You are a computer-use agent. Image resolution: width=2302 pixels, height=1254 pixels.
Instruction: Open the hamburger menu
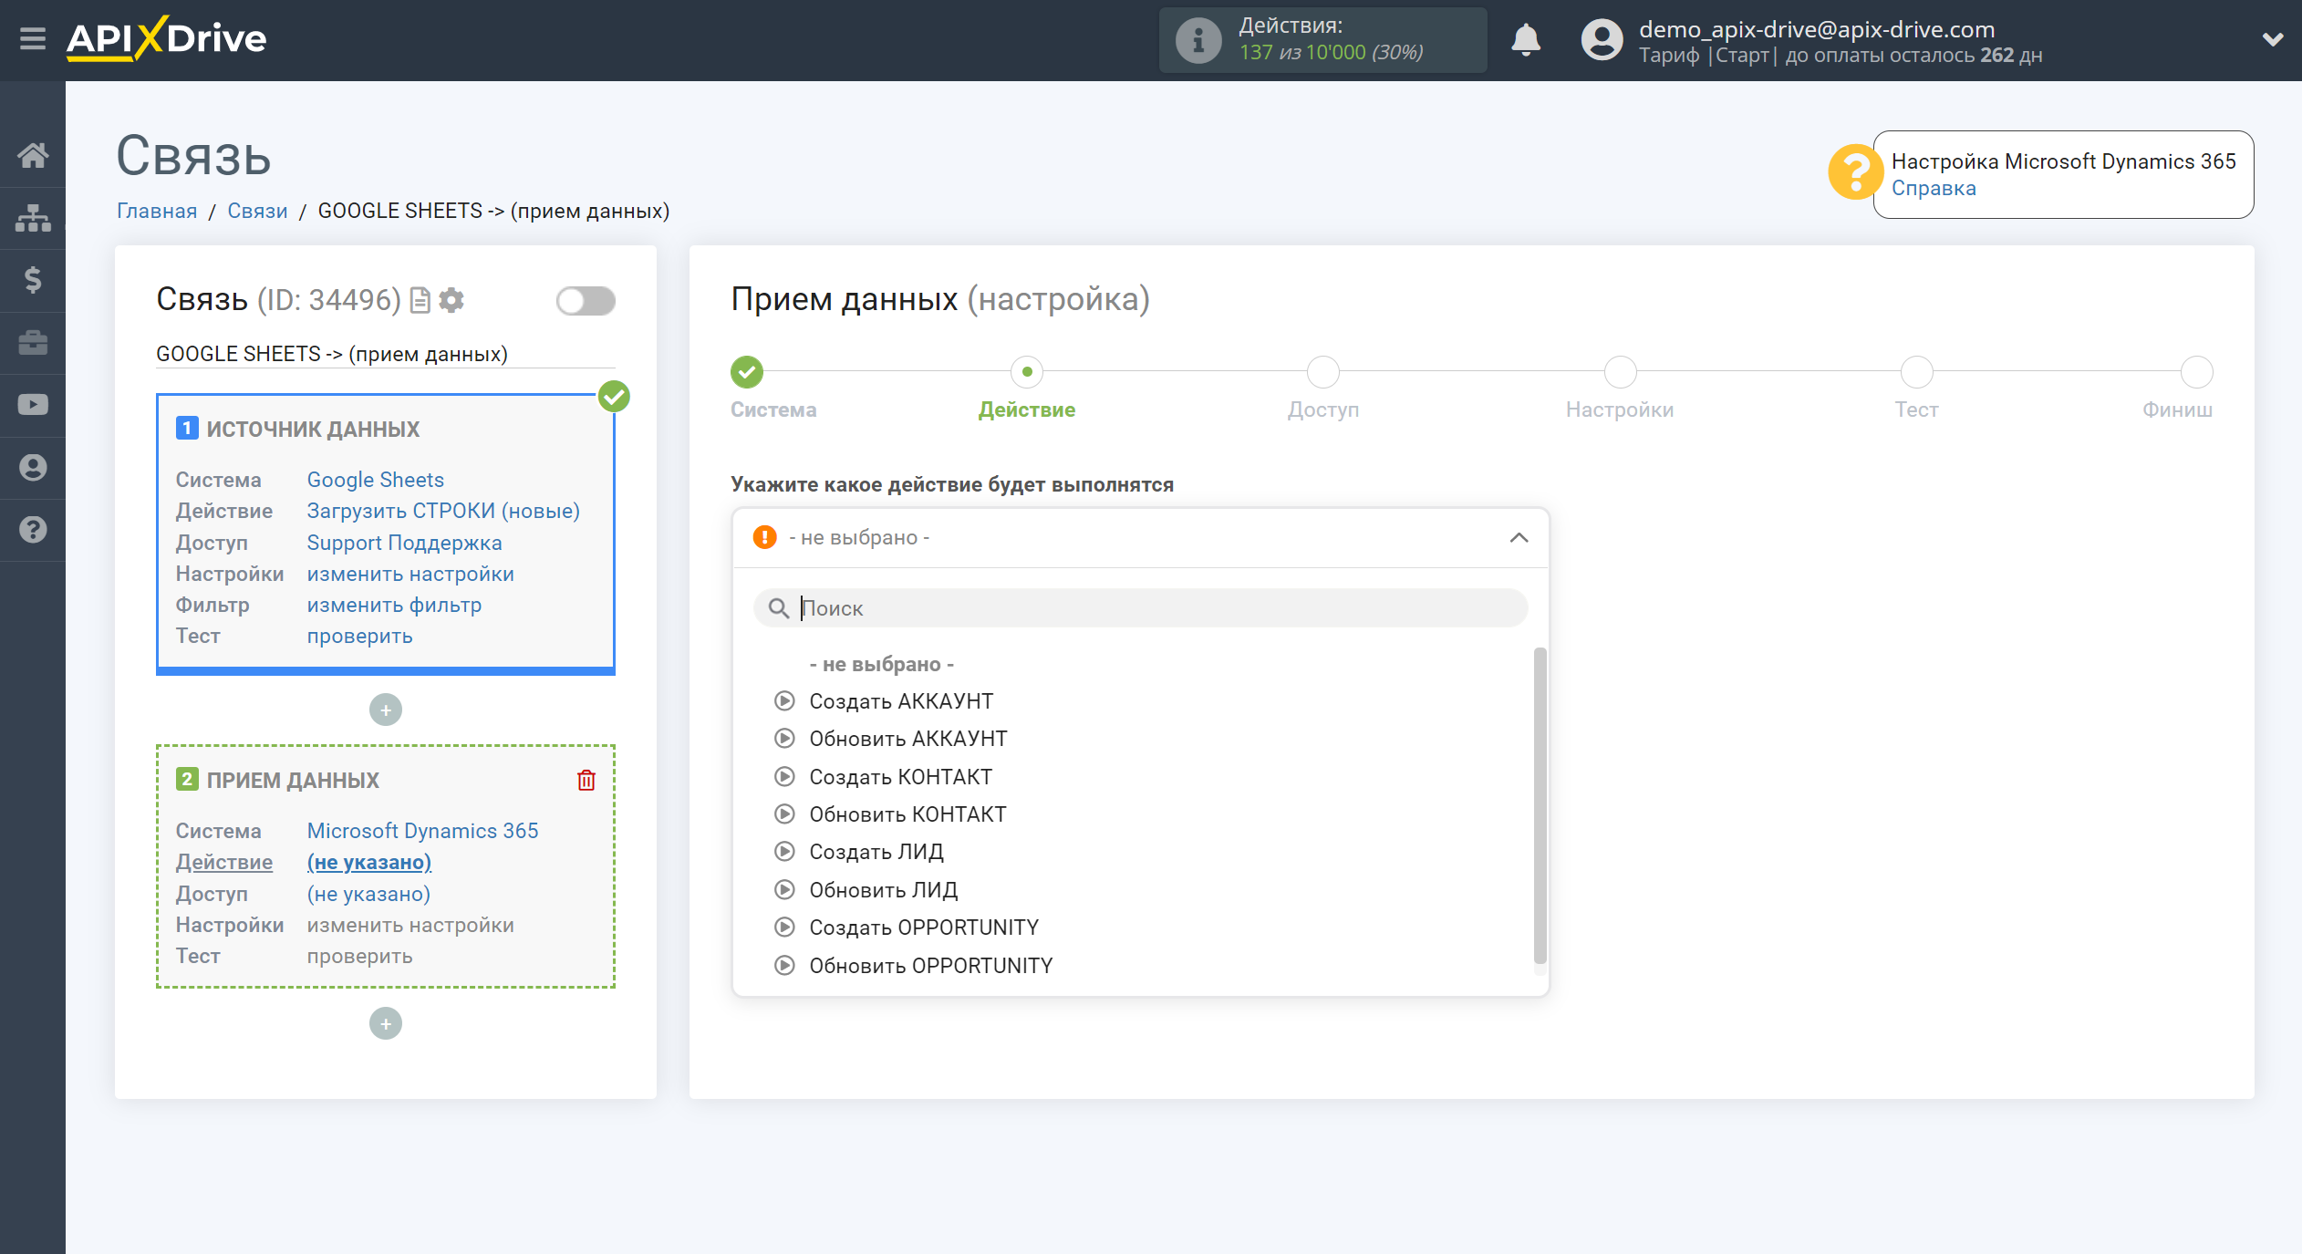coord(33,38)
